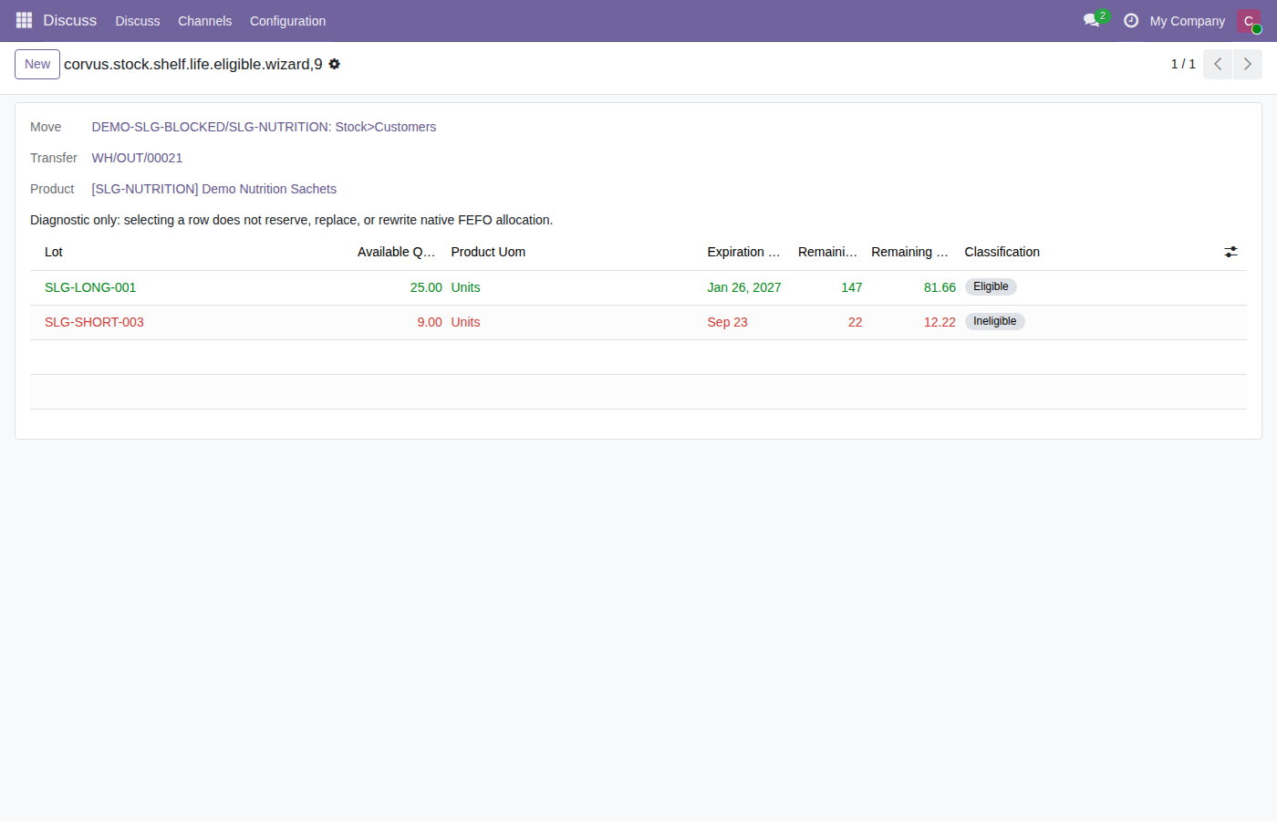Image resolution: width=1277 pixels, height=821 pixels.
Task: Click Units in the SLG-LONG-001 row
Action: [465, 287]
